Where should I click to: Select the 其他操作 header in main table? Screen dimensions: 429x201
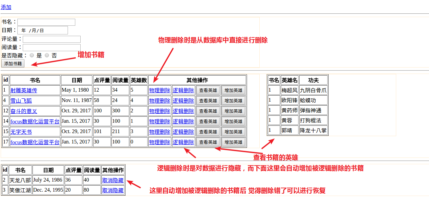(x=197, y=80)
